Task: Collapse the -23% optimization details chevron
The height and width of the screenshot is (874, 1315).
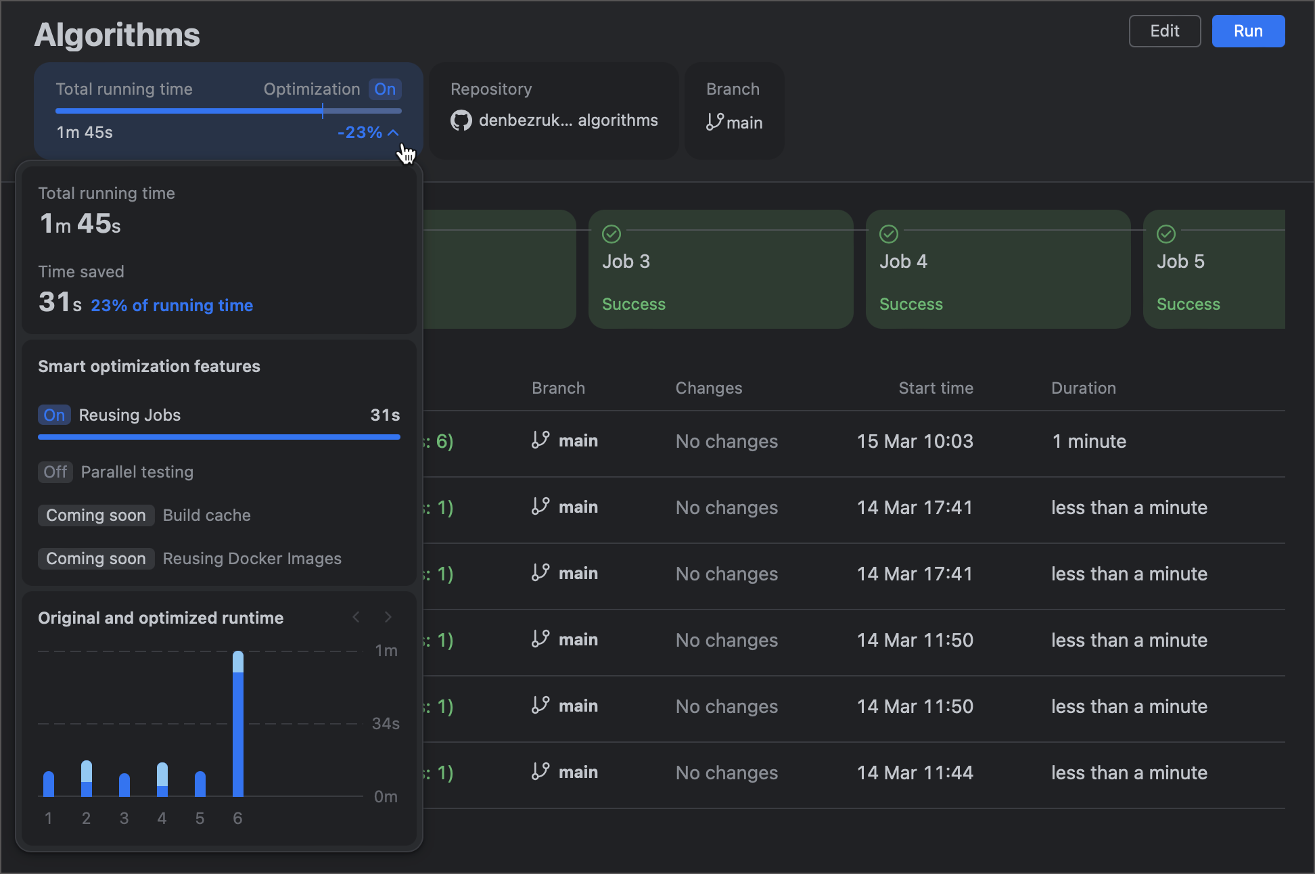Action: pos(393,133)
